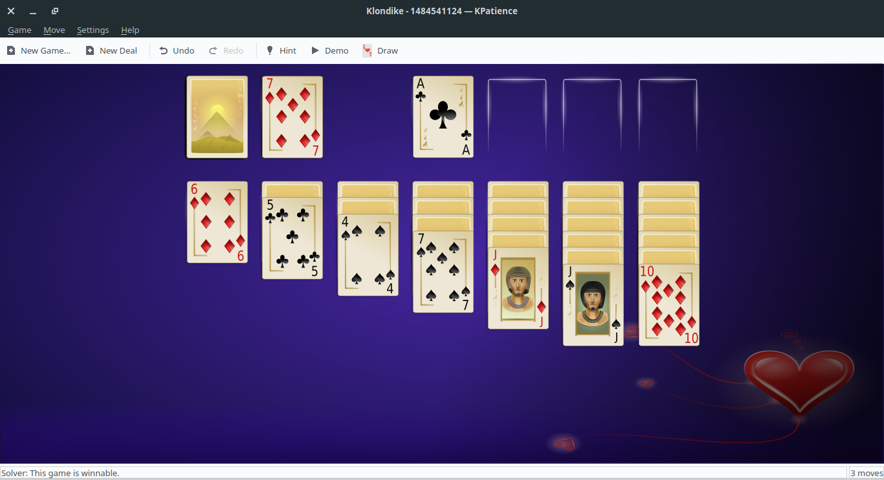Select the Jack of spades card
The width and height of the screenshot is (884, 480).
pyautogui.click(x=593, y=305)
